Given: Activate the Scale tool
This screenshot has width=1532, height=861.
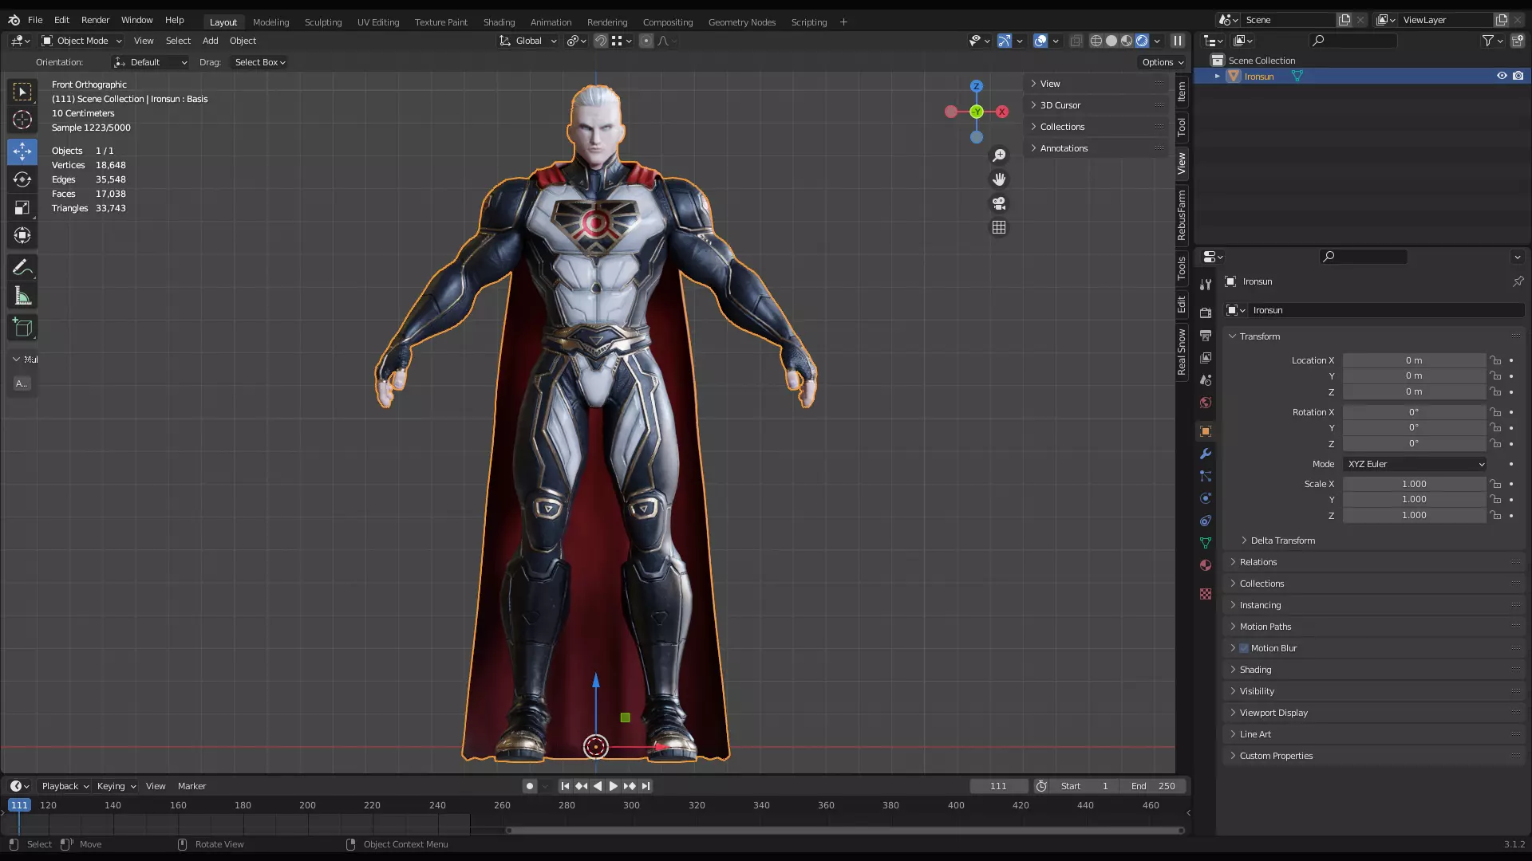Looking at the screenshot, I should click(x=22, y=207).
